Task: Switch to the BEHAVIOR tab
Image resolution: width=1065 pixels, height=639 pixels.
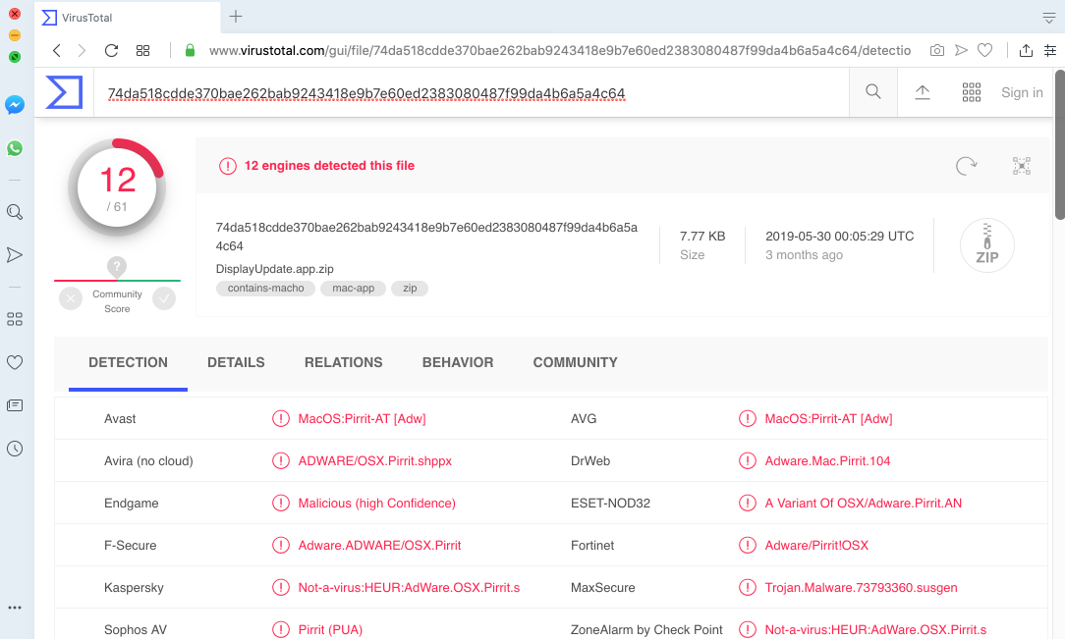Action: pyautogui.click(x=458, y=362)
